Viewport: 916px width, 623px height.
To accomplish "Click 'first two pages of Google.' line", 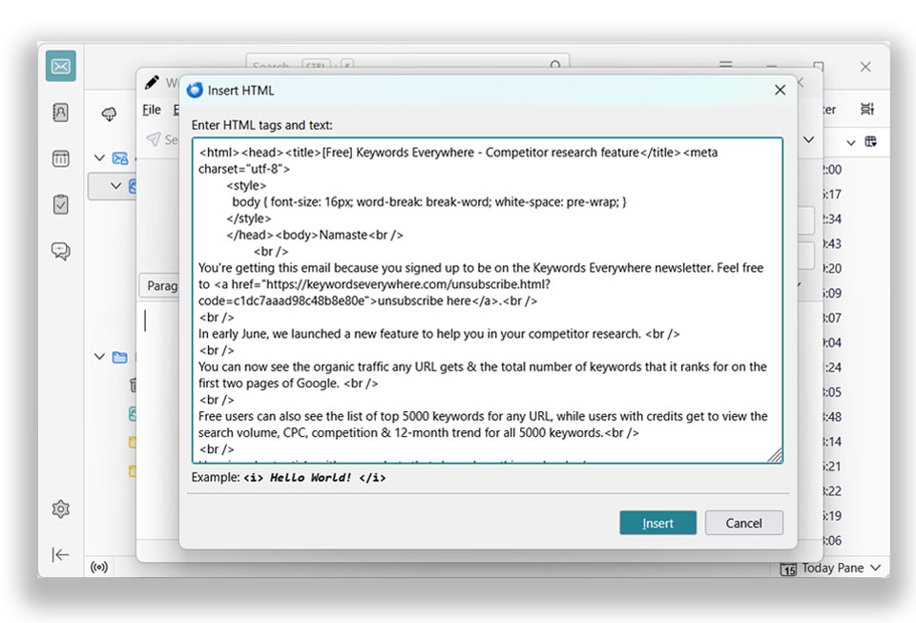I will tap(288, 384).
